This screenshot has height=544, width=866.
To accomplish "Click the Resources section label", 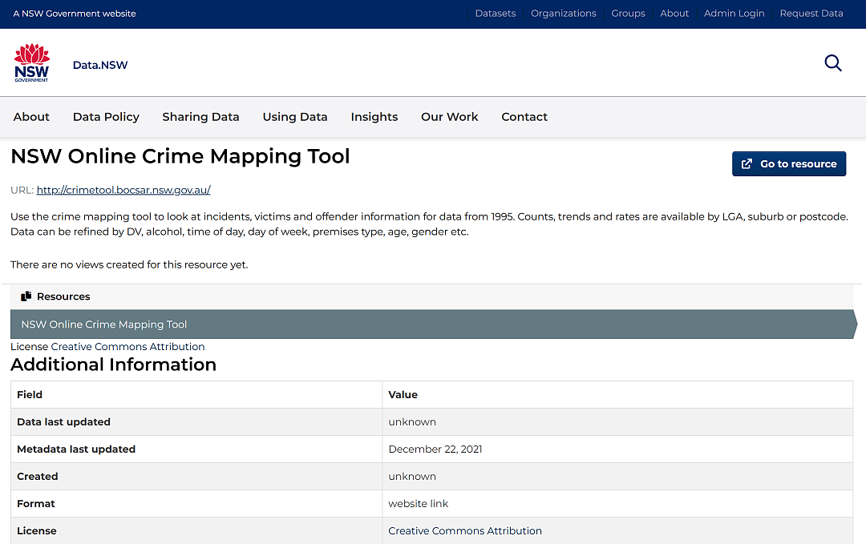I will [x=63, y=296].
